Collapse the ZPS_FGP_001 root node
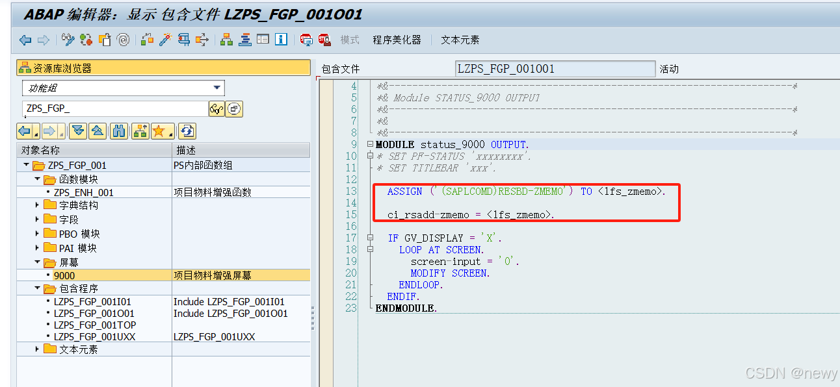The image size is (840, 387). (25, 166)
